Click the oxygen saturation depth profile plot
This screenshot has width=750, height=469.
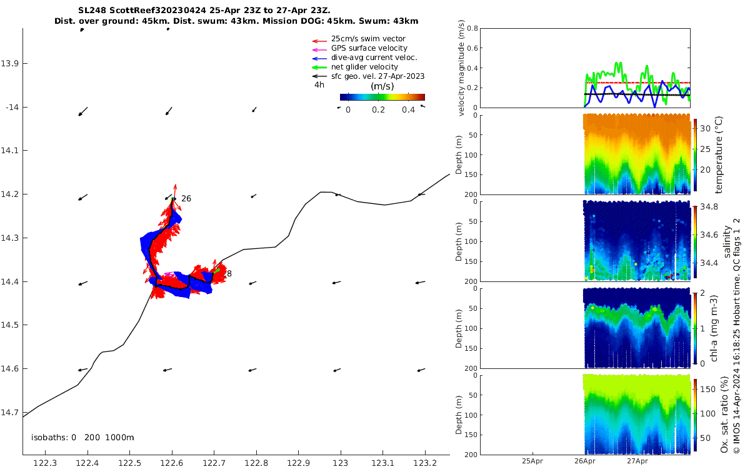[x=636, y=415]
